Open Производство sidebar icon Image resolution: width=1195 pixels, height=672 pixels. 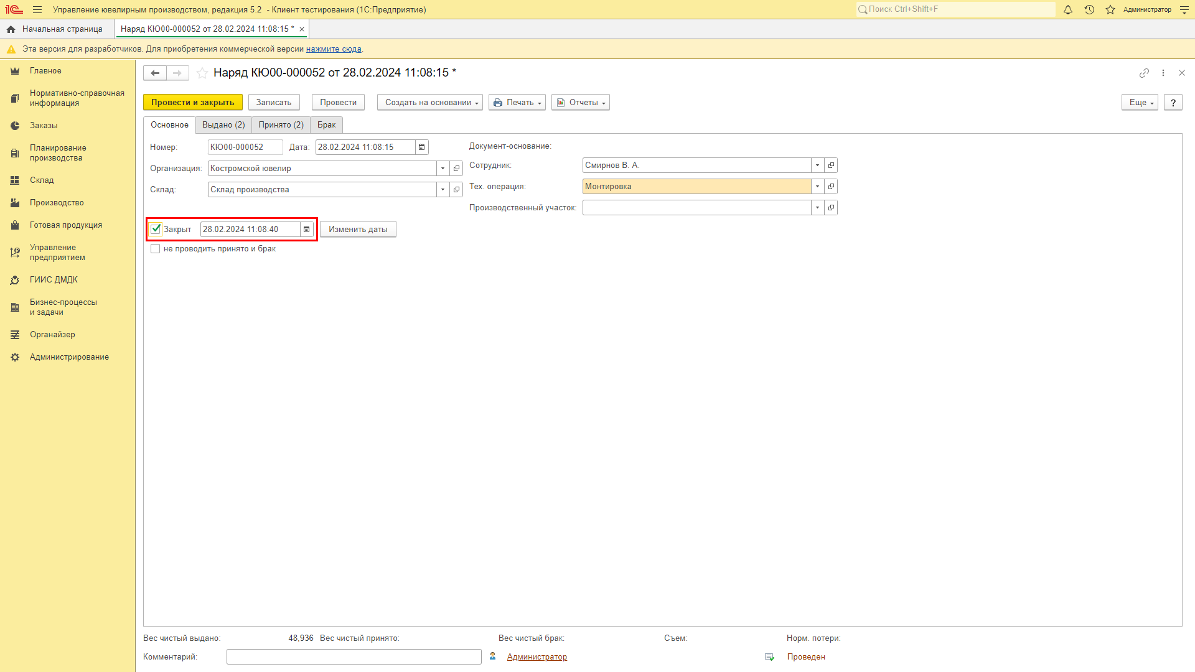coord(15,203)
